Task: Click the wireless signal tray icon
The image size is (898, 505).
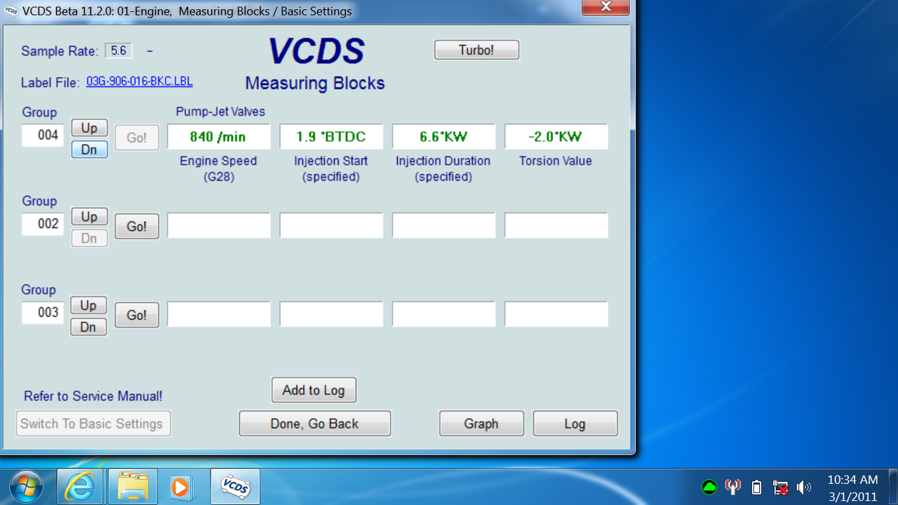Action: click(x=732, y=487)
